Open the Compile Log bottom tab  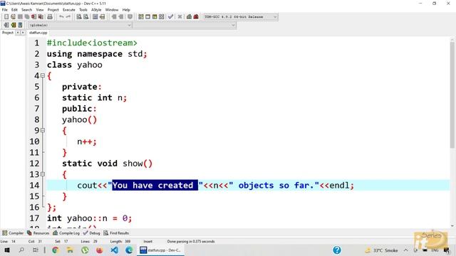click(66, 233)
